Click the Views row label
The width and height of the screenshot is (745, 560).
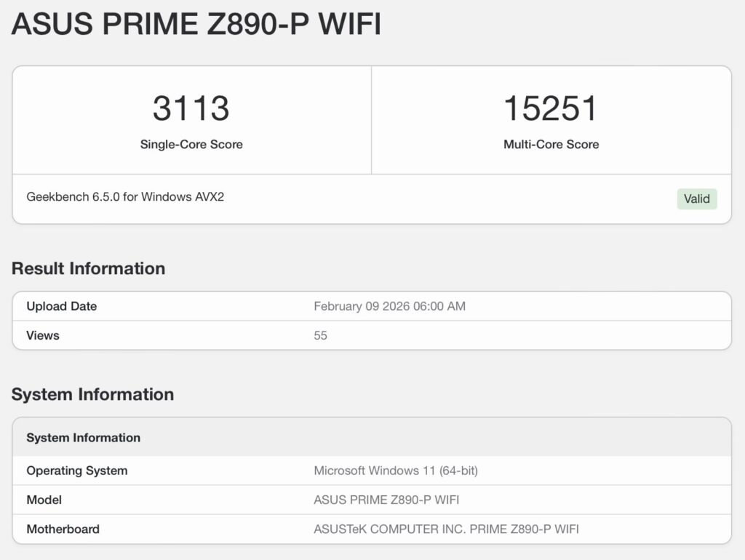point(43,335)
